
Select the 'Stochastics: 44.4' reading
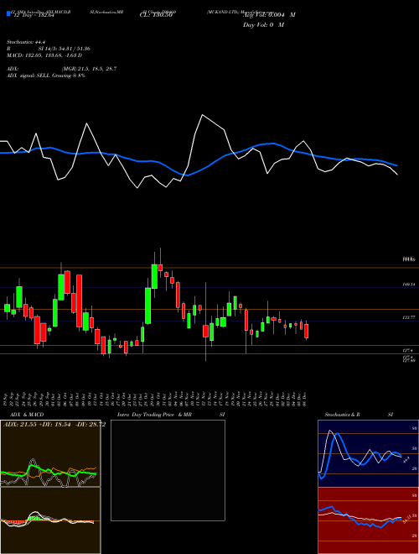pos(26,42)
